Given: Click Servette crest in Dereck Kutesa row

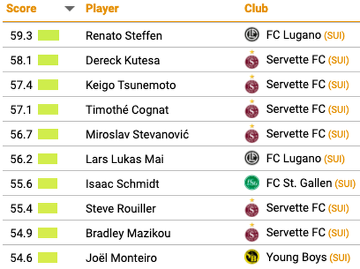Looking at the screenshot, I should pyautogui.click(x=252, y=60).
